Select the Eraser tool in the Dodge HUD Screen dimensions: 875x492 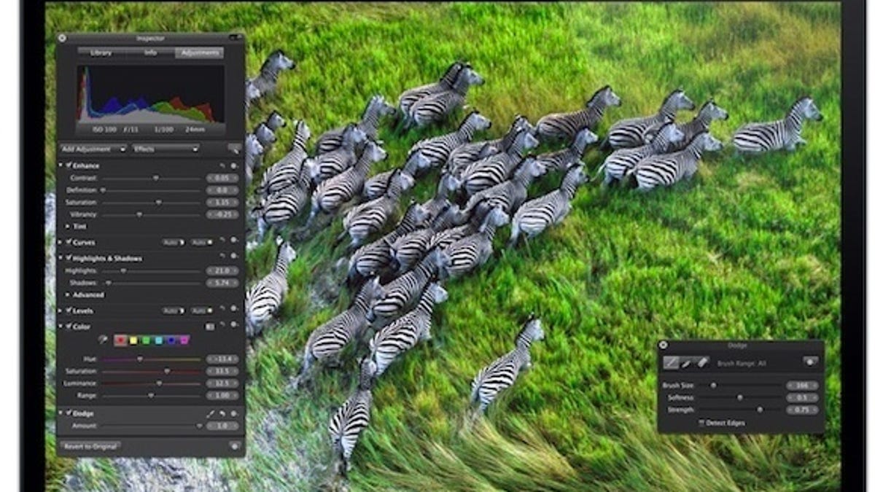[703, 362]
